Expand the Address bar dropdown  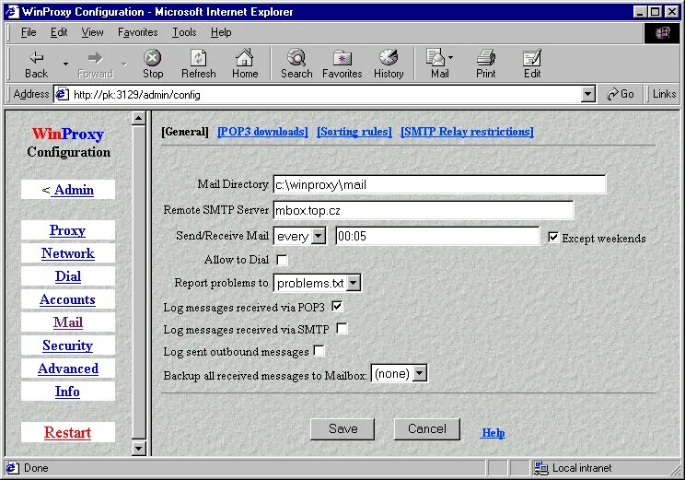click(x=588, y=94)
